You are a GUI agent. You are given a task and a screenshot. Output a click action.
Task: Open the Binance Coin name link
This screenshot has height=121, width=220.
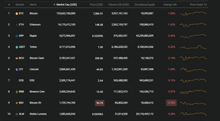37,91
